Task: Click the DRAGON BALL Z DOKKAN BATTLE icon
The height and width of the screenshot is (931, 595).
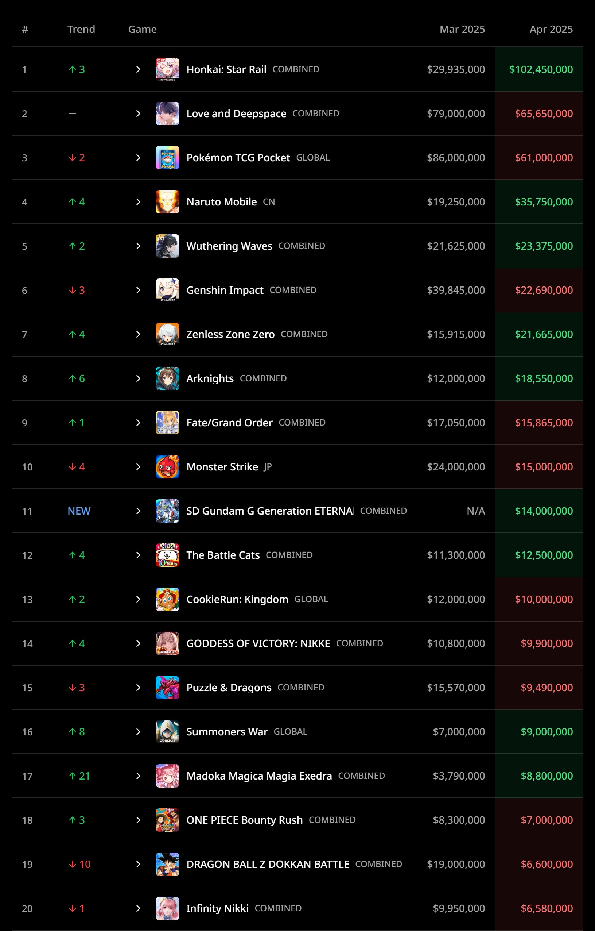Action: 167,864
